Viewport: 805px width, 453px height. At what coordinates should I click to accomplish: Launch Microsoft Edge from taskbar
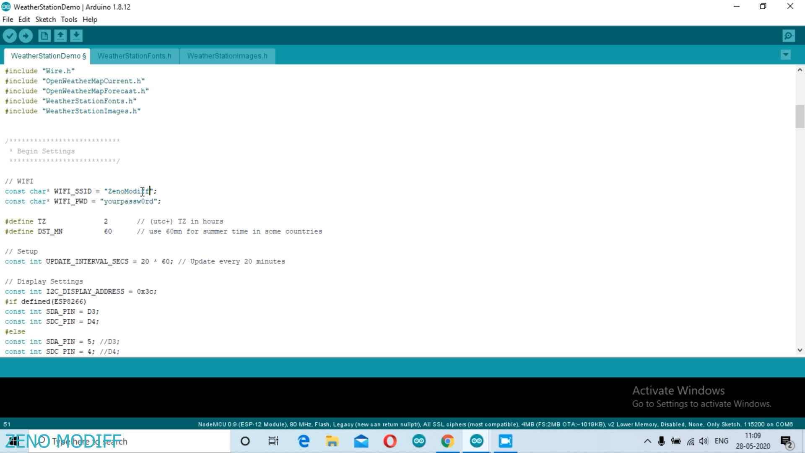[x=304, y=441]
